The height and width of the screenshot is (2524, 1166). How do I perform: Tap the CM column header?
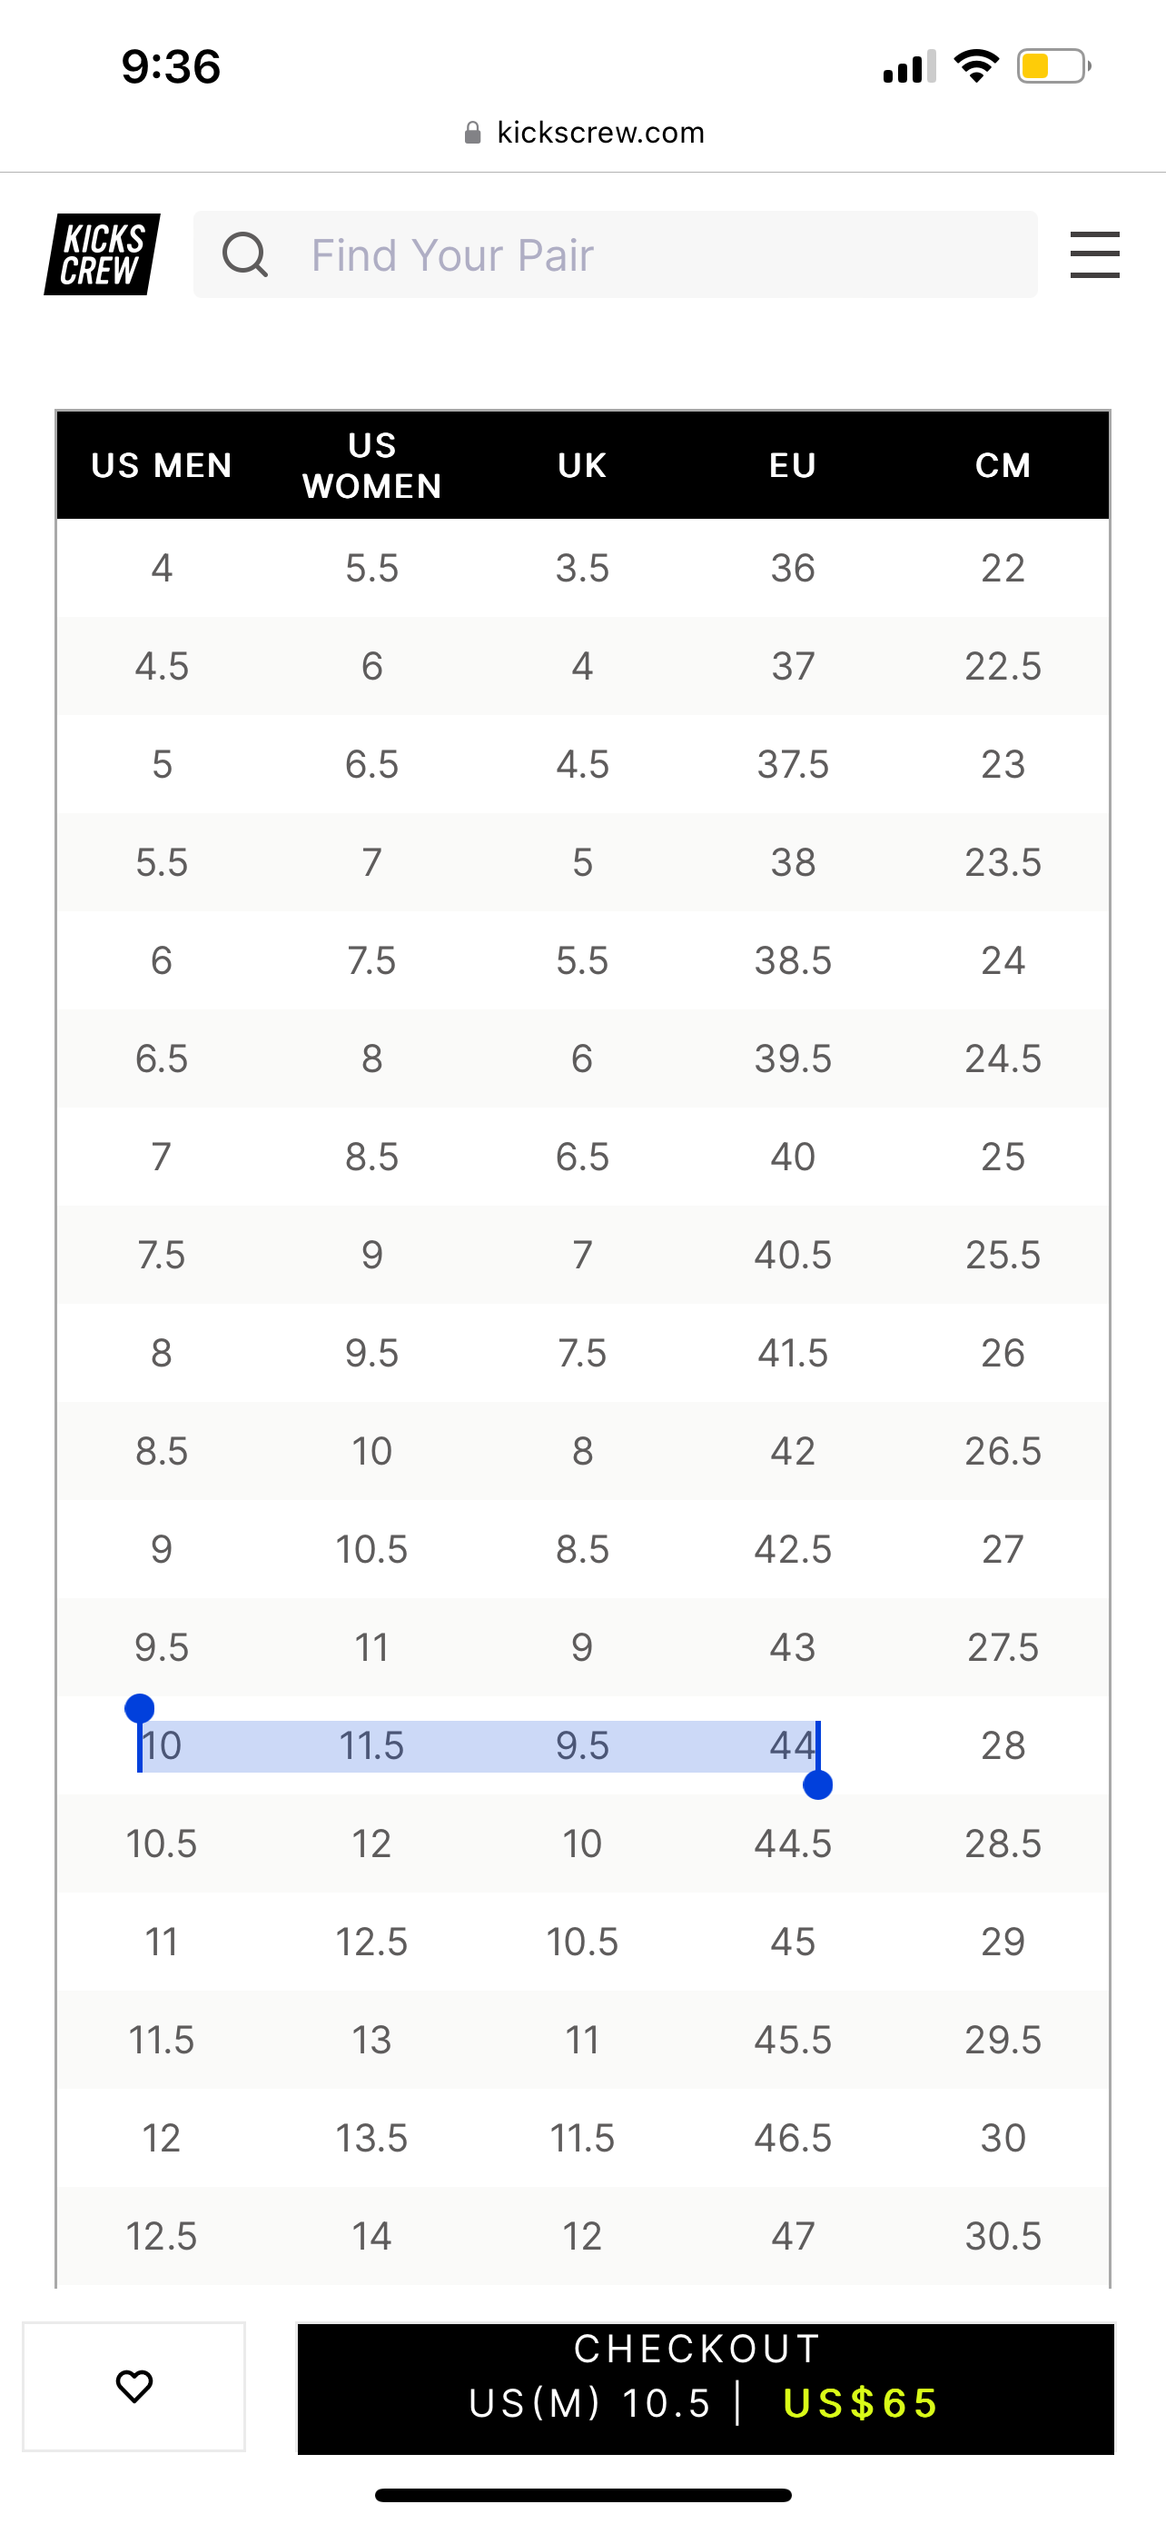1003,465
